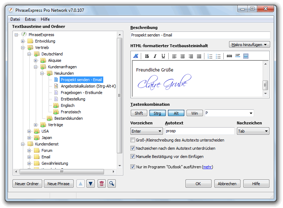Uncheck Nur im Programm Outlook ausführen
Screen dimensions: 283x208
pyautogui.click(x=133, y=167)
